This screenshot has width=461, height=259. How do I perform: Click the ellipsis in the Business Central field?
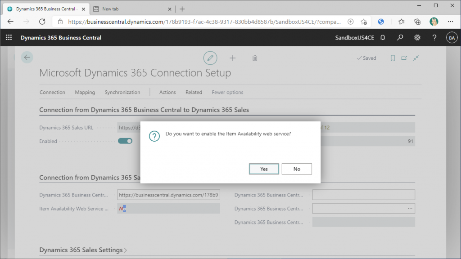[x=410, y=209]
